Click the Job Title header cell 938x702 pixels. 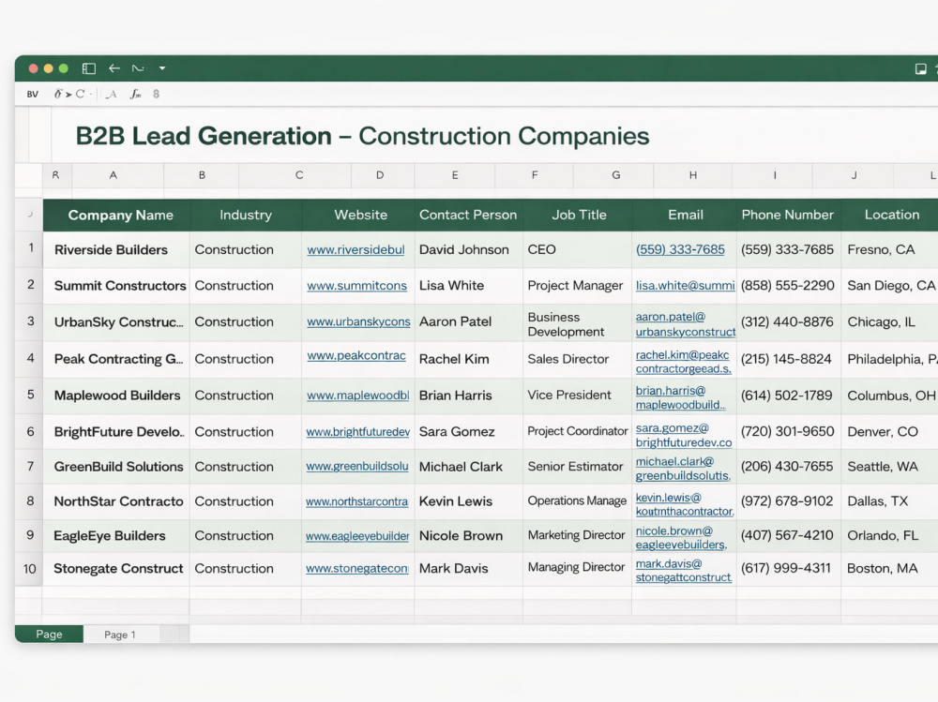579,216
